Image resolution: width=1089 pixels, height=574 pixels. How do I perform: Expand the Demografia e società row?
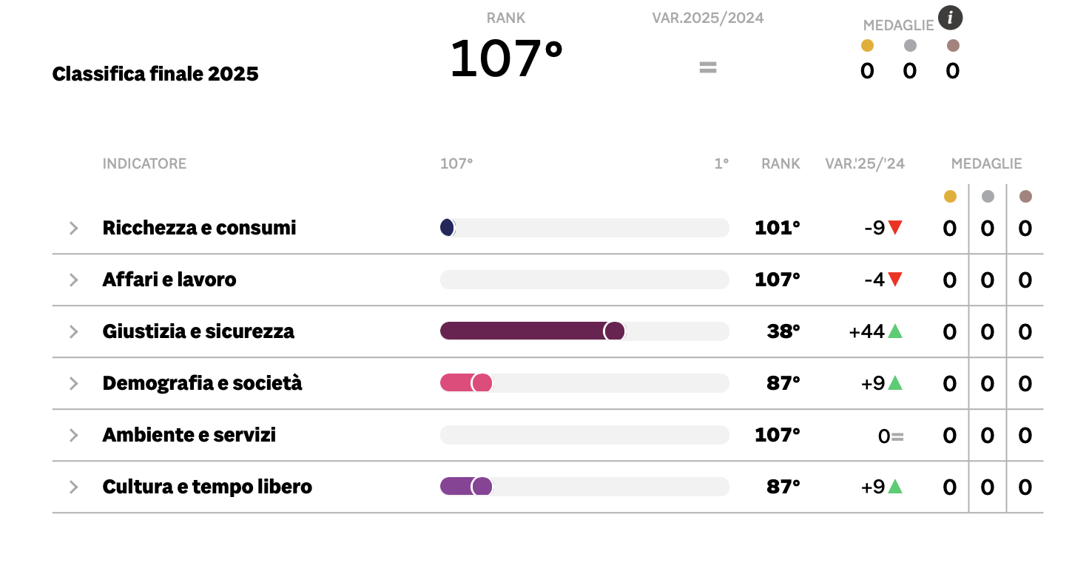(73, 383)
